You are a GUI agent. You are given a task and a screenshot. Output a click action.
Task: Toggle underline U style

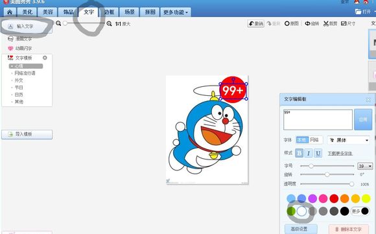(318, 153)
